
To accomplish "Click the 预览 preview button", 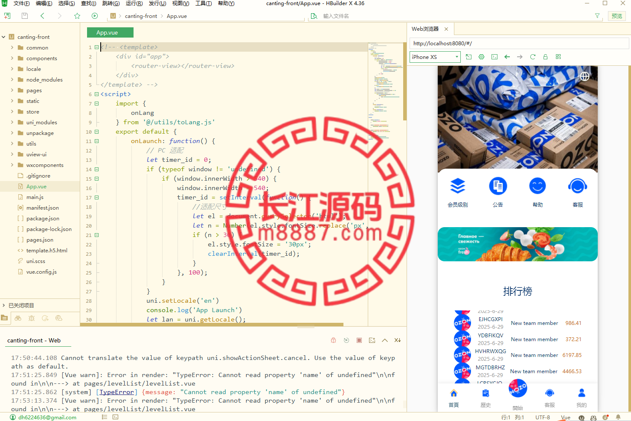I will [x=617, y=16].
